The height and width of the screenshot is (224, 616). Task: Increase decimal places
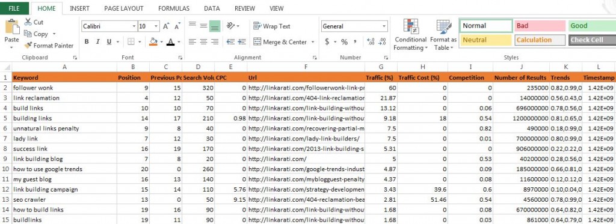point(371,41)
